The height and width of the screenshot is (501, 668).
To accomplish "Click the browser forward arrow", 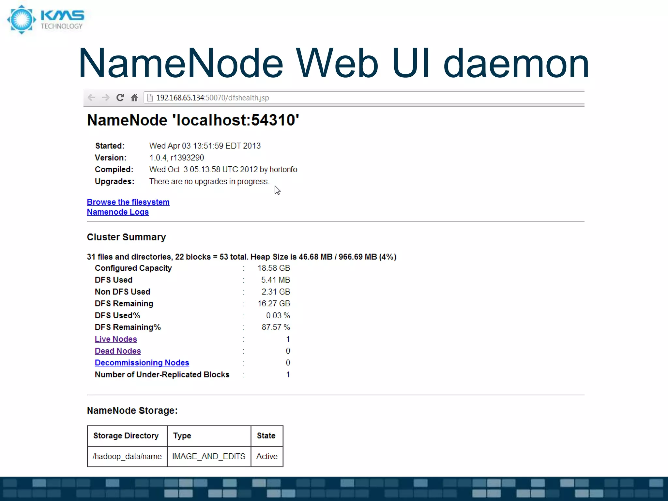I will coord(106,98).
